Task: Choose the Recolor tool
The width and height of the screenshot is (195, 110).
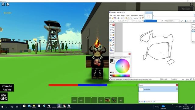Action: pyautogui.click(x=113, y=45)
